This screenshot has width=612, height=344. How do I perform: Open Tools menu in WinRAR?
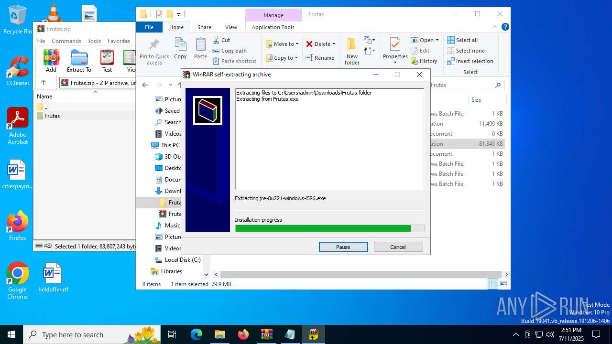pyautogui.click(x=95, y=41)
